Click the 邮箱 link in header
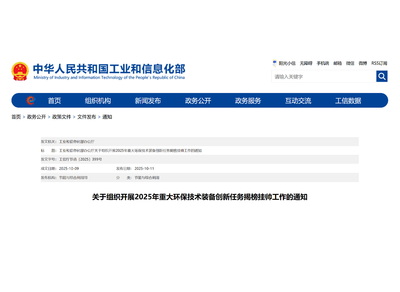This screenshot has height=292, width=400. (x=337, y=63)
